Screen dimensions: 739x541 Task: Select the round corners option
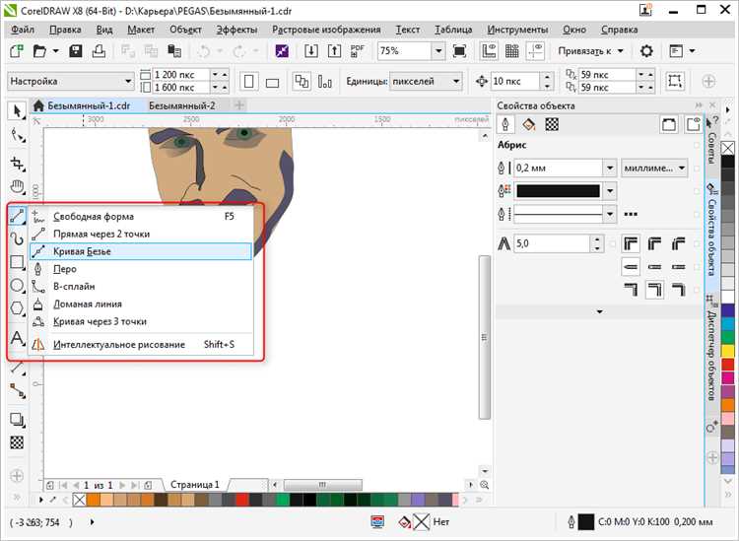point(654,243)
